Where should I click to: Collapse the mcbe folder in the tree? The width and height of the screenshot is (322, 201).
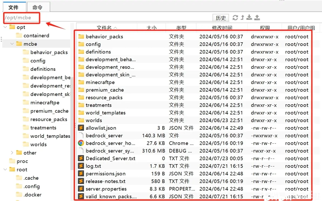pyautogui.click(x=12, y=44)
